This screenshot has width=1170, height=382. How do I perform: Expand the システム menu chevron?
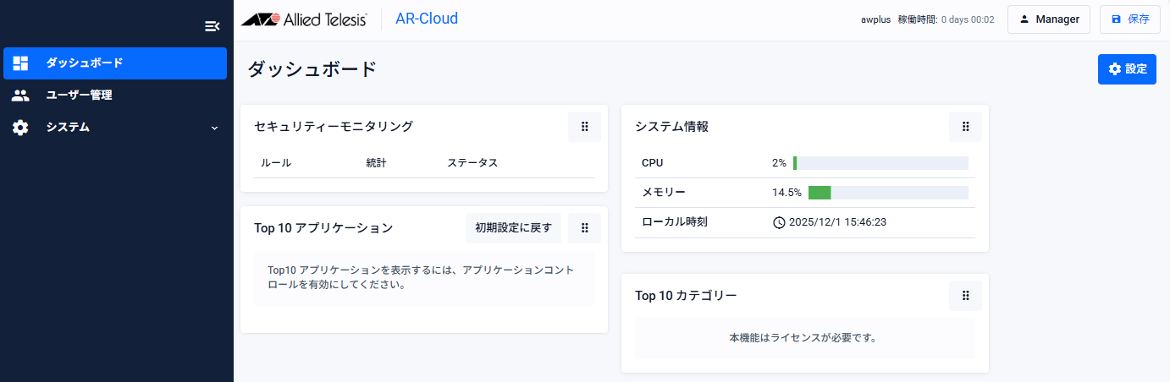pos(214,128)
